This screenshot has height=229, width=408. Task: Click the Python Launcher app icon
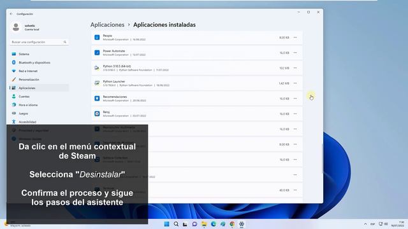(97, 83)
